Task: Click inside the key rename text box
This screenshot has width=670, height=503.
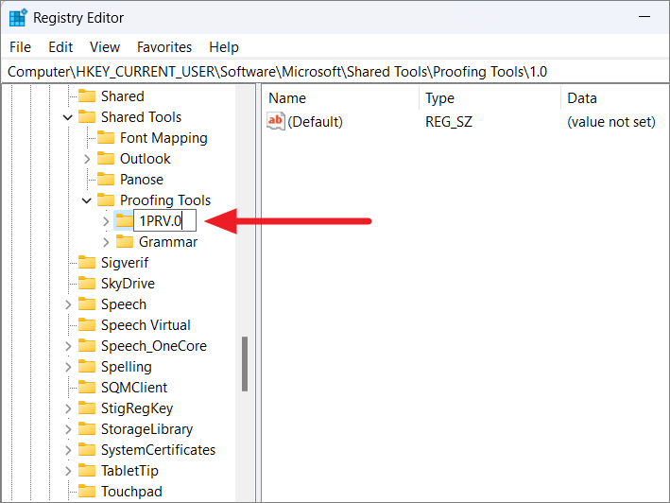Action: pyautogui.click(x=165, y=221)
